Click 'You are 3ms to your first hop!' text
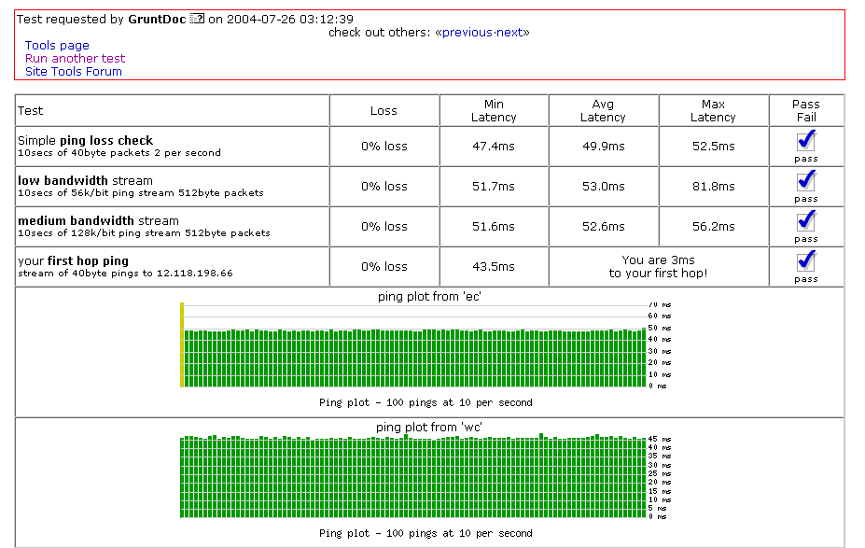Screen dimensions: 865x548 click(658, 267)
